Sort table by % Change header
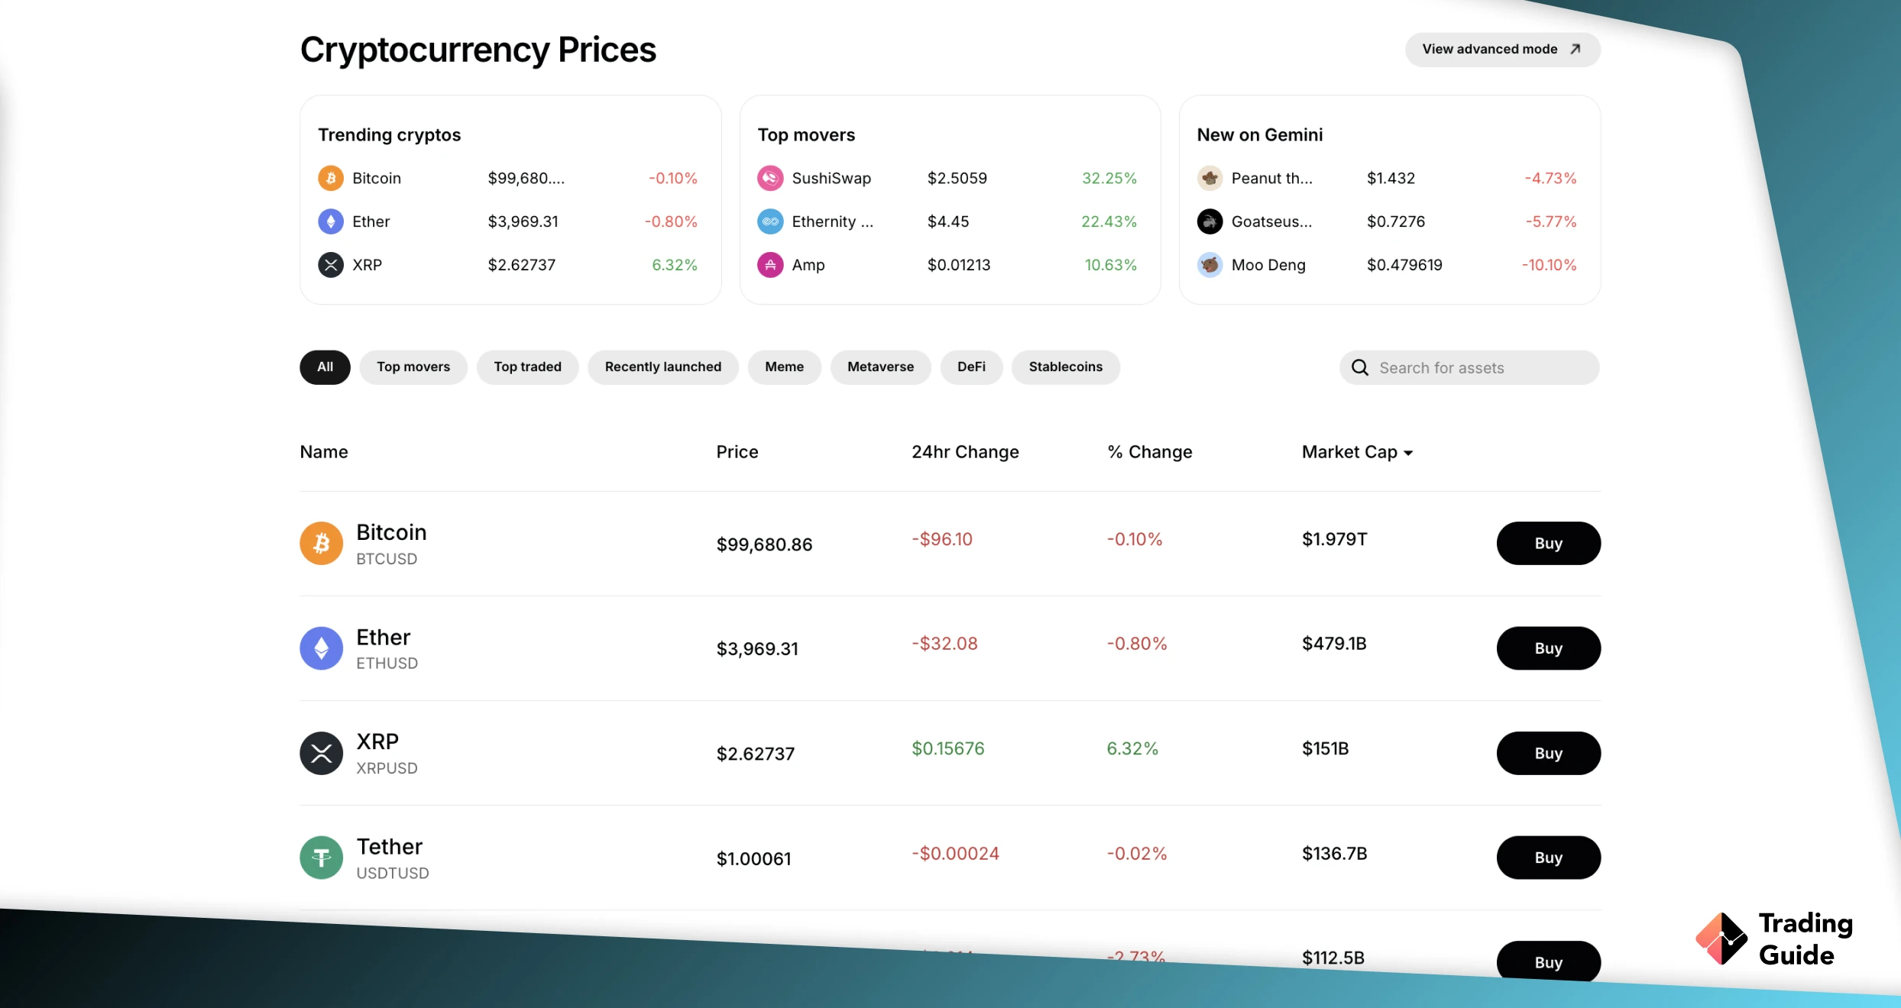The height and width of the screenshot is (1008, 1901). pos(1150,452)
